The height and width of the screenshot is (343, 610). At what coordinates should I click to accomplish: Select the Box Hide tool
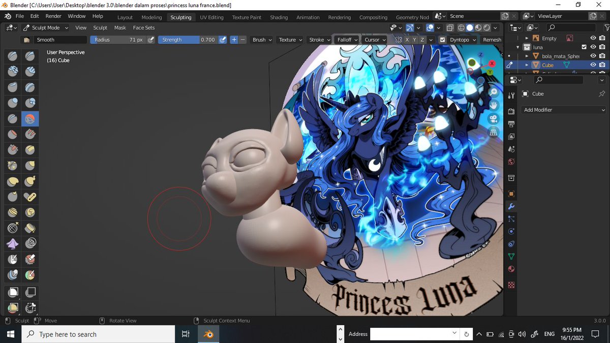(x=30, y=292)
